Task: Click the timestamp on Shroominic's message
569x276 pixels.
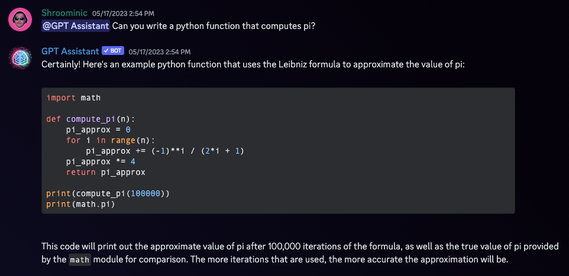Action: (x=124, y=13)
